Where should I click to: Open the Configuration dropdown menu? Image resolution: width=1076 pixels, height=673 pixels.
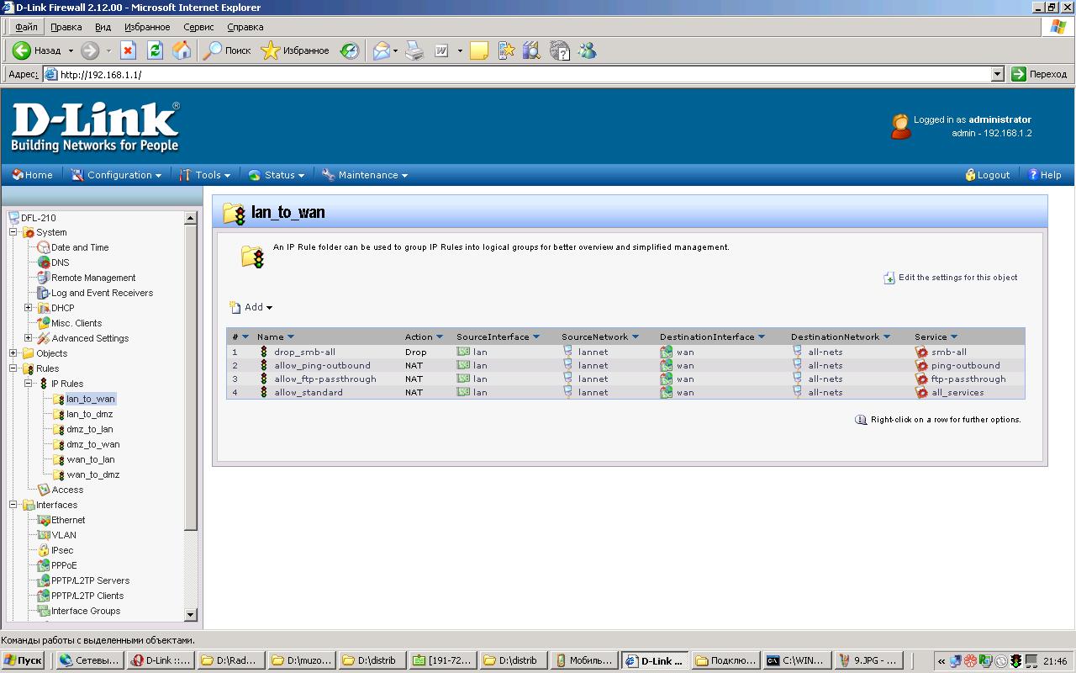tap(116, 175)
